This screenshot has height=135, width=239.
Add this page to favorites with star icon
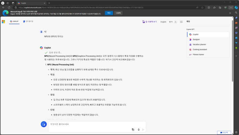point(202,7)
